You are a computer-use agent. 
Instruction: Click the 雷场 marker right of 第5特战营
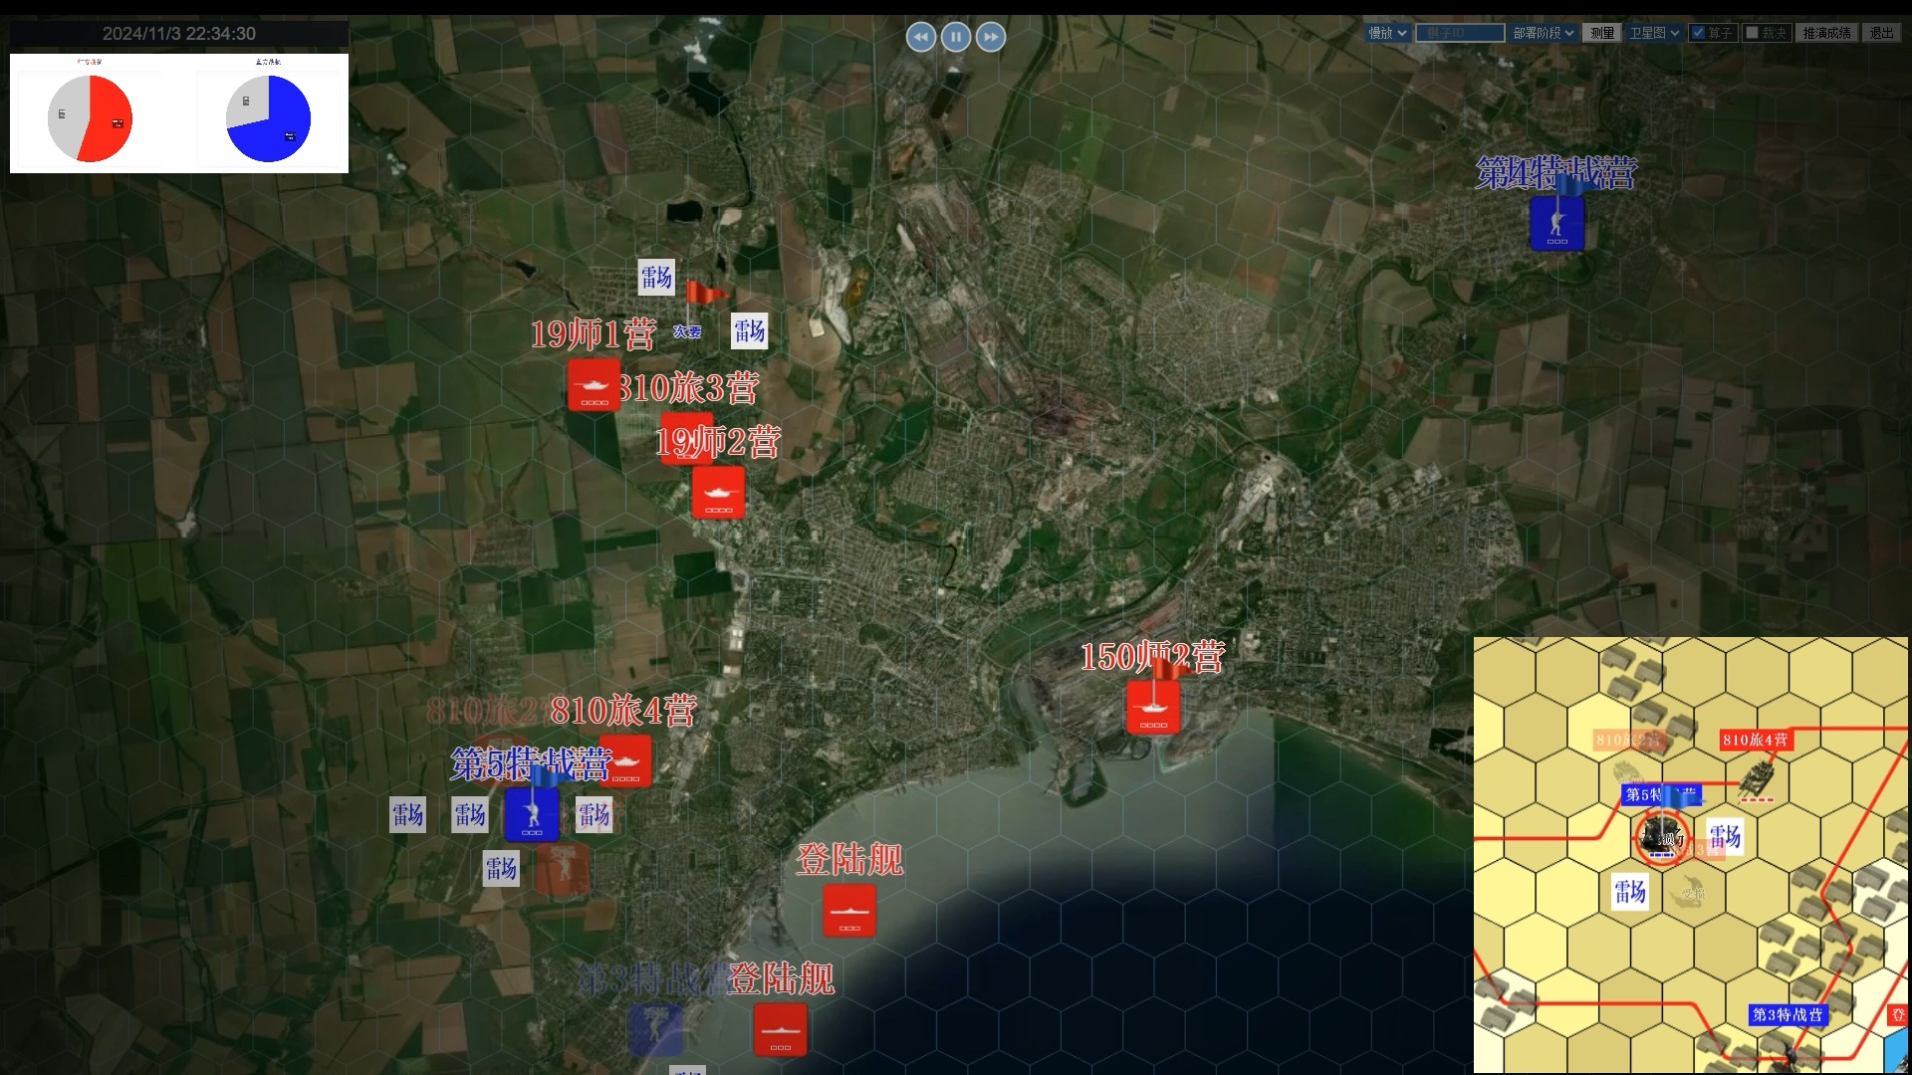point(594,815)
